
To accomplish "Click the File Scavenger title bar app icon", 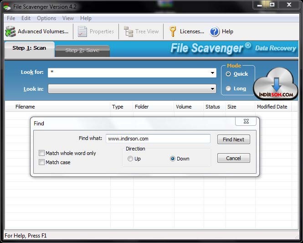I will (7, 7).
